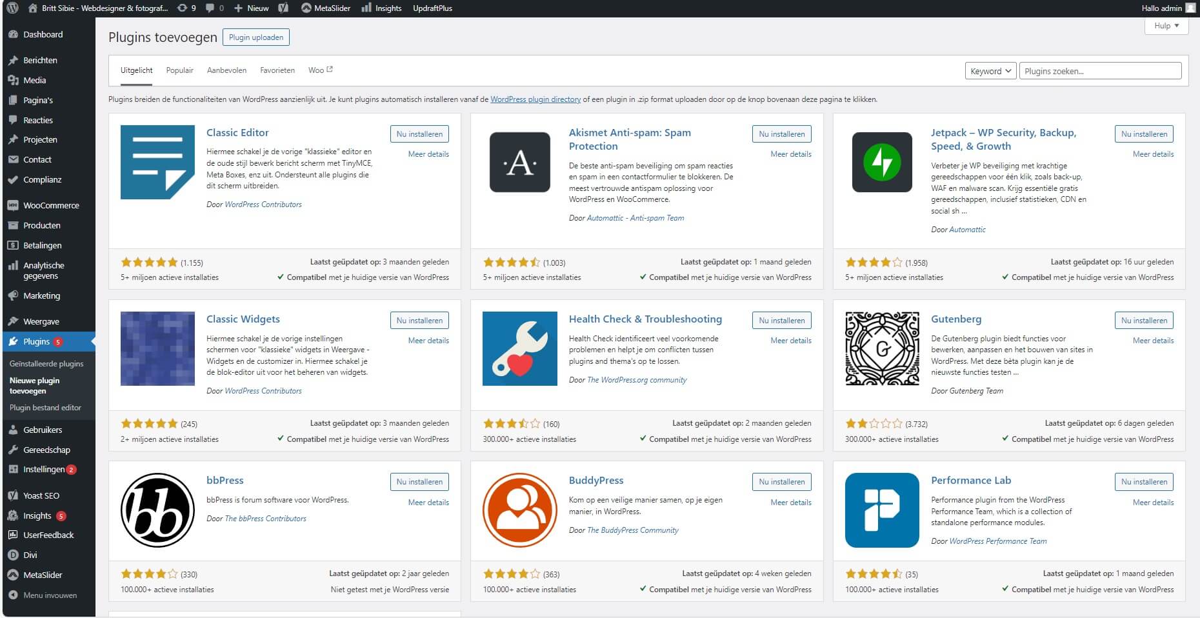Collapse the sidebar with Menu invouwen
Screen dimensions: 1200x618
pyautogui.click(x=50, y=595)
